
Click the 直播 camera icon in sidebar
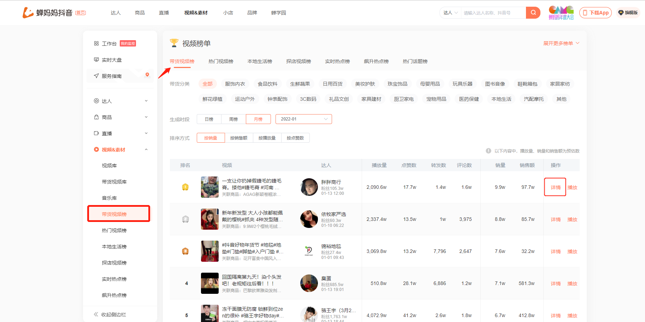point(96,133)
